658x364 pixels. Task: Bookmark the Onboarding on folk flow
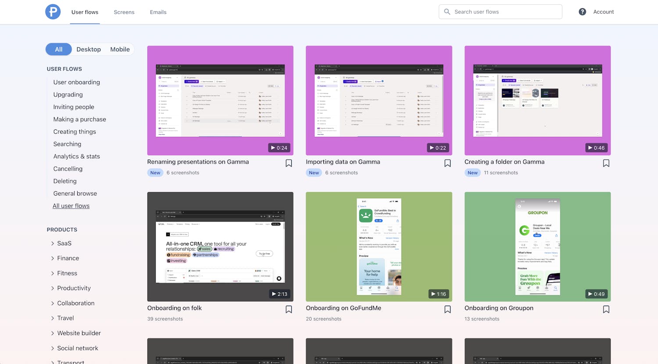click(x=289, y=309)
